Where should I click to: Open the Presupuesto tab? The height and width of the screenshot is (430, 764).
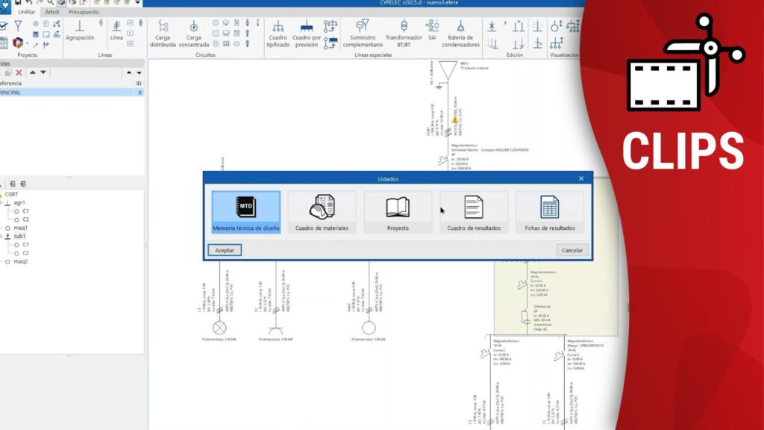[x=84, y=12]
